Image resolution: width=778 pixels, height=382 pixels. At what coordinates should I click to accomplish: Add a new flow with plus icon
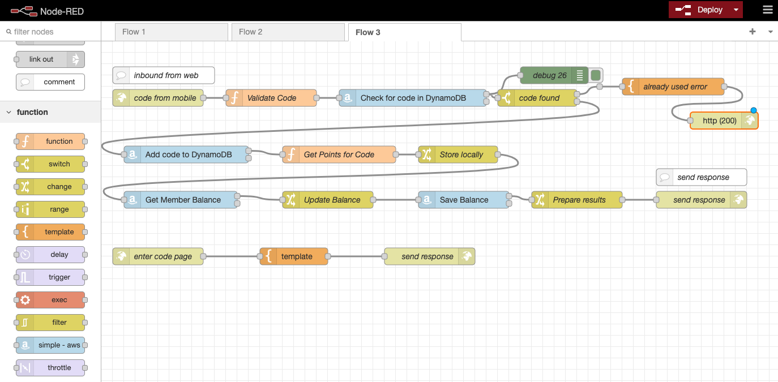[753, 32]
